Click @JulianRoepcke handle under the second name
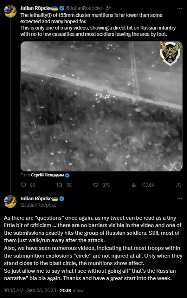Viewport: 187px width, 298px height. coord(38,205)
